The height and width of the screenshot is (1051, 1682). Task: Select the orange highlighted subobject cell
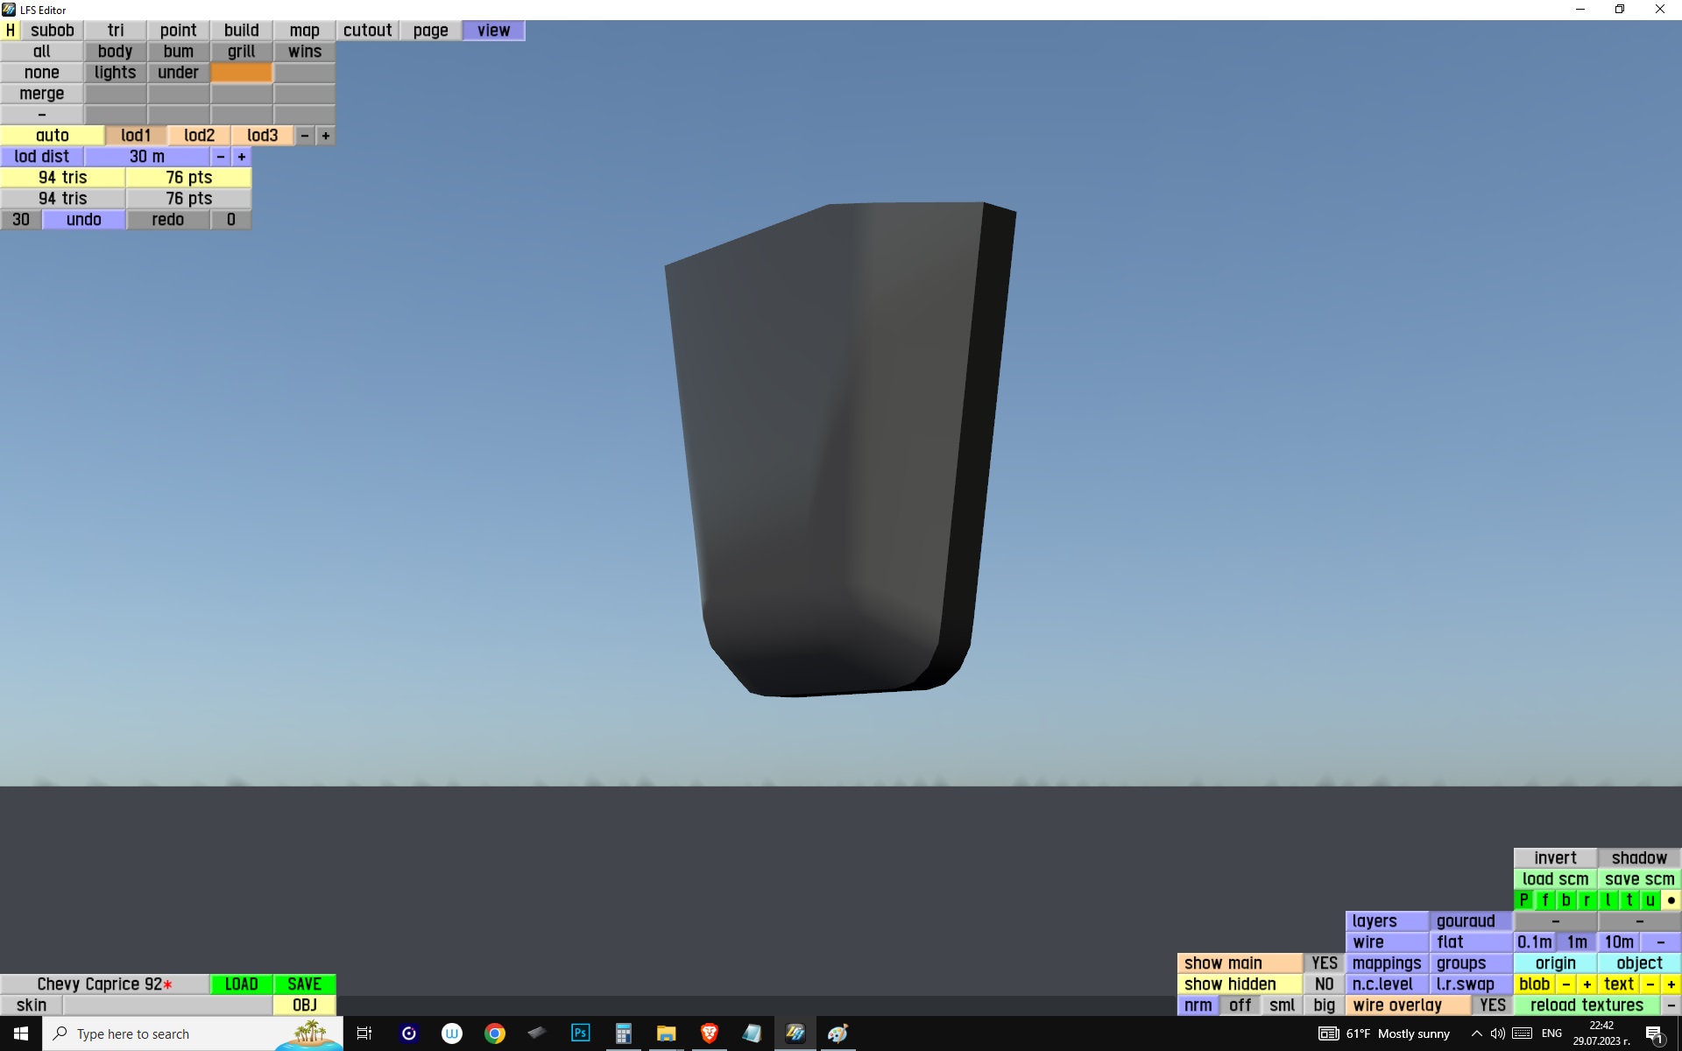(x=241, y=73)
